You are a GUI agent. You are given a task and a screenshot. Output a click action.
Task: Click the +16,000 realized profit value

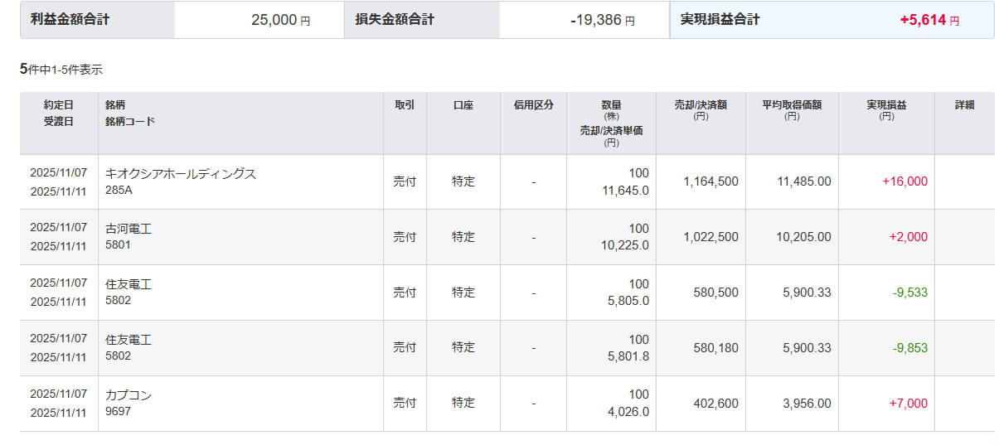pos(904,181)
